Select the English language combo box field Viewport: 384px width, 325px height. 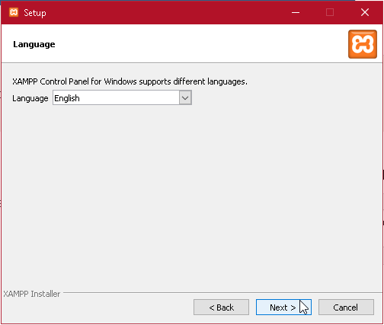(122, 97)
